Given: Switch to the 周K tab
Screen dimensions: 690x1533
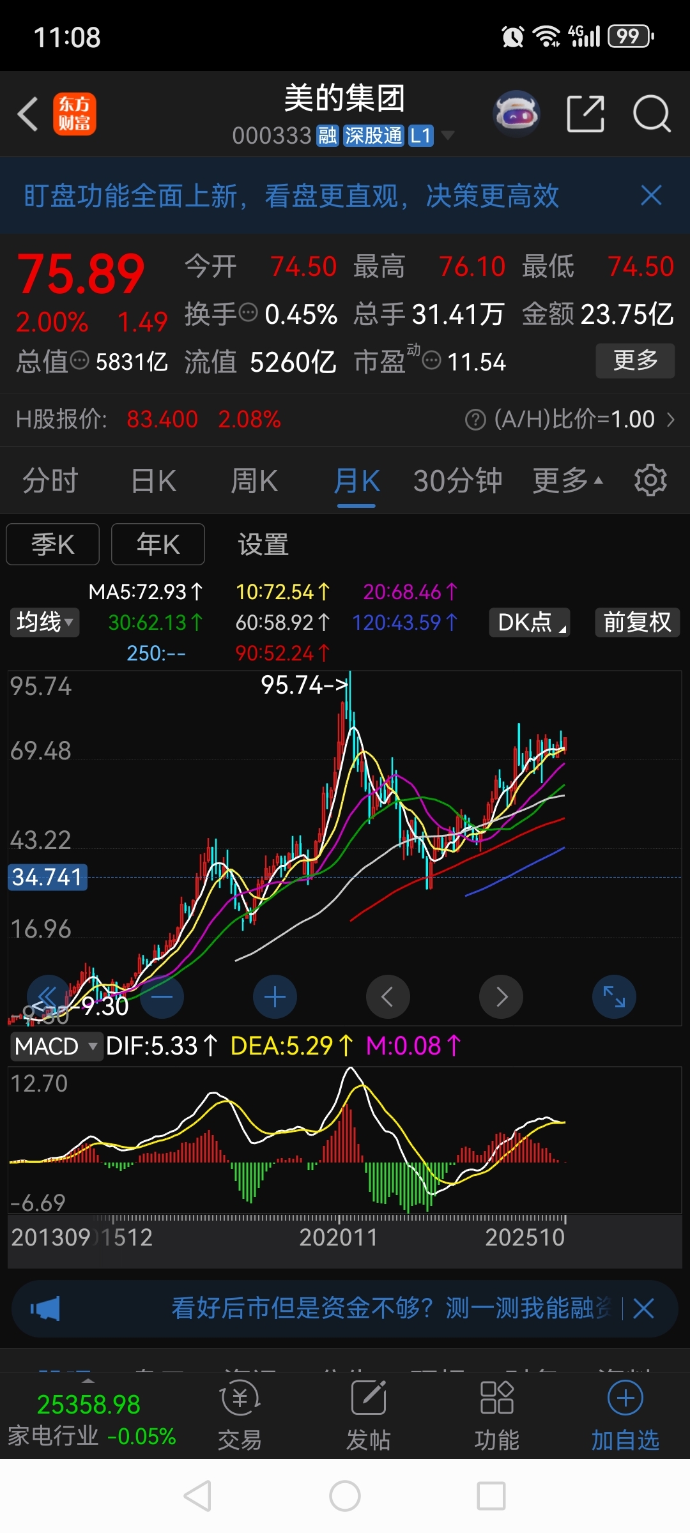Looking at the screenshot, I should [x=254, y=481].
